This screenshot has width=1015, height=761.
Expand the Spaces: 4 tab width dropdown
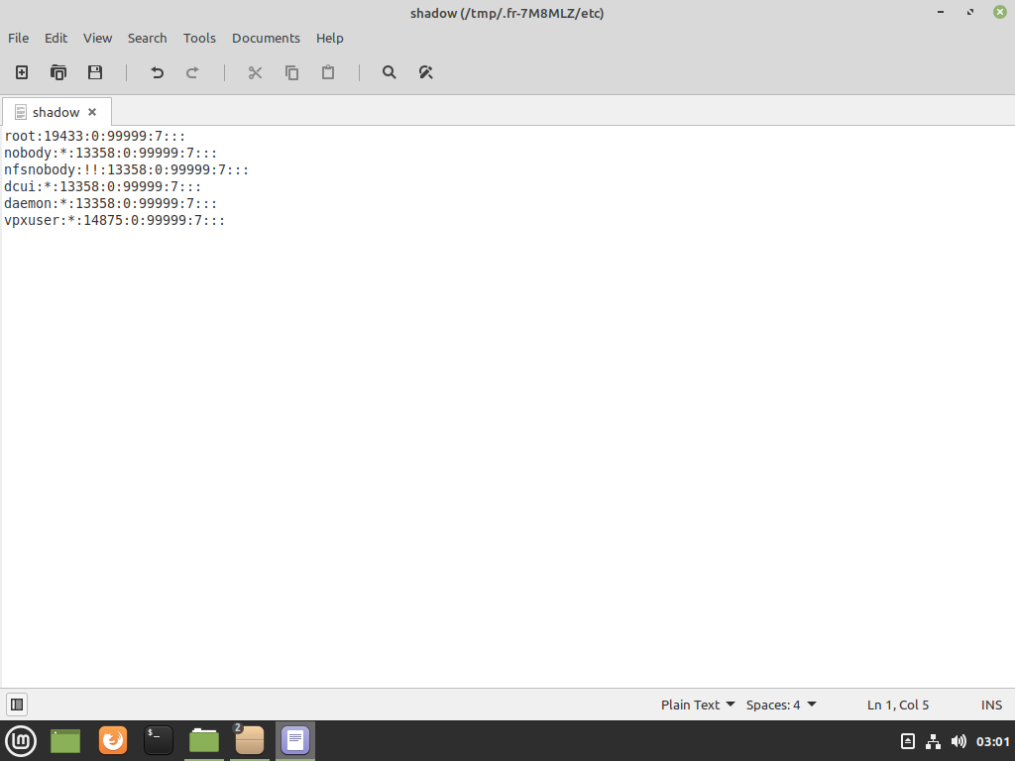click(781, 705)
